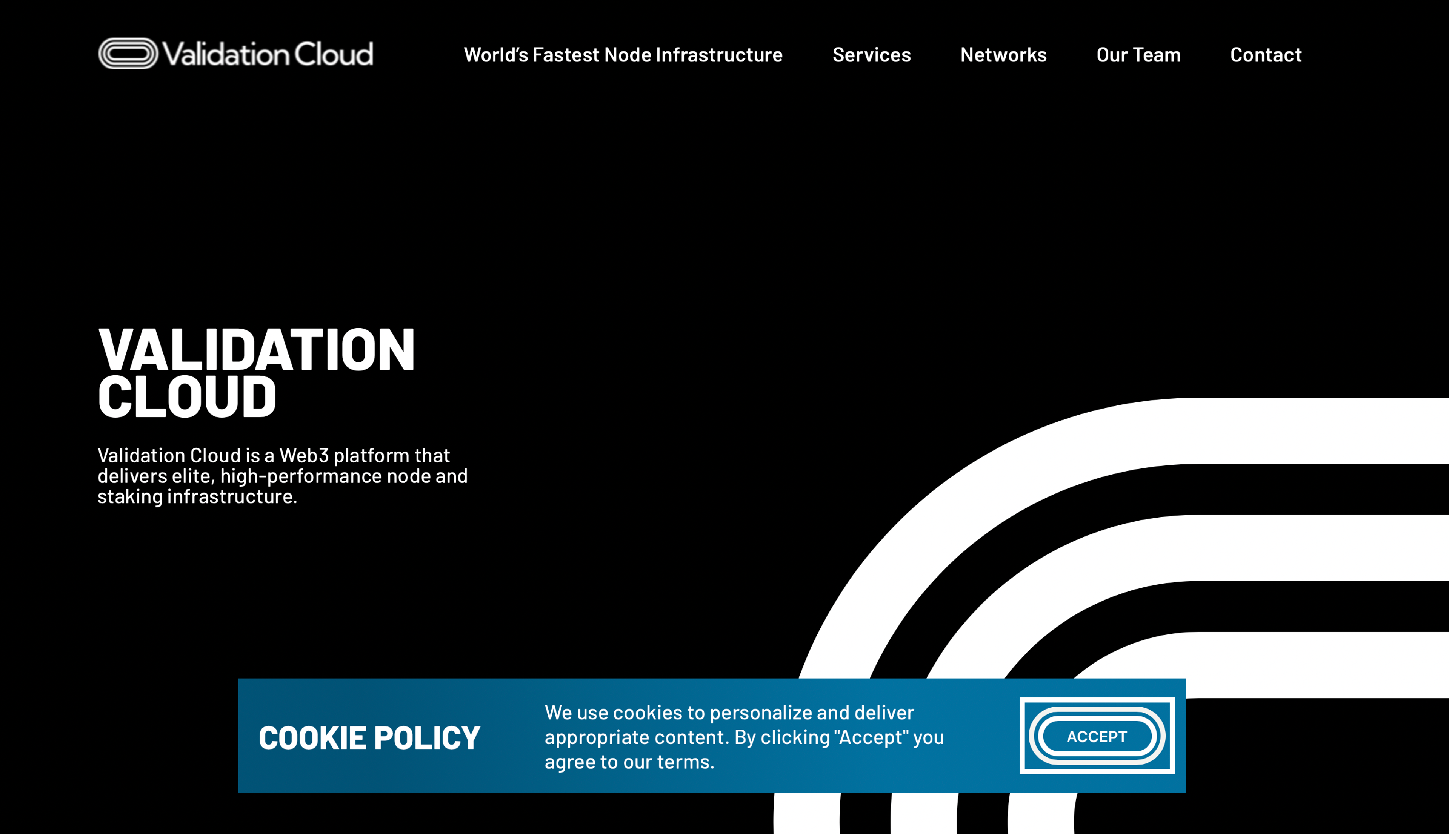Viewport: 1449px width, 834px height.
Task: Click the Web3 platform description paragraph
Action: (x=283, y=476)
